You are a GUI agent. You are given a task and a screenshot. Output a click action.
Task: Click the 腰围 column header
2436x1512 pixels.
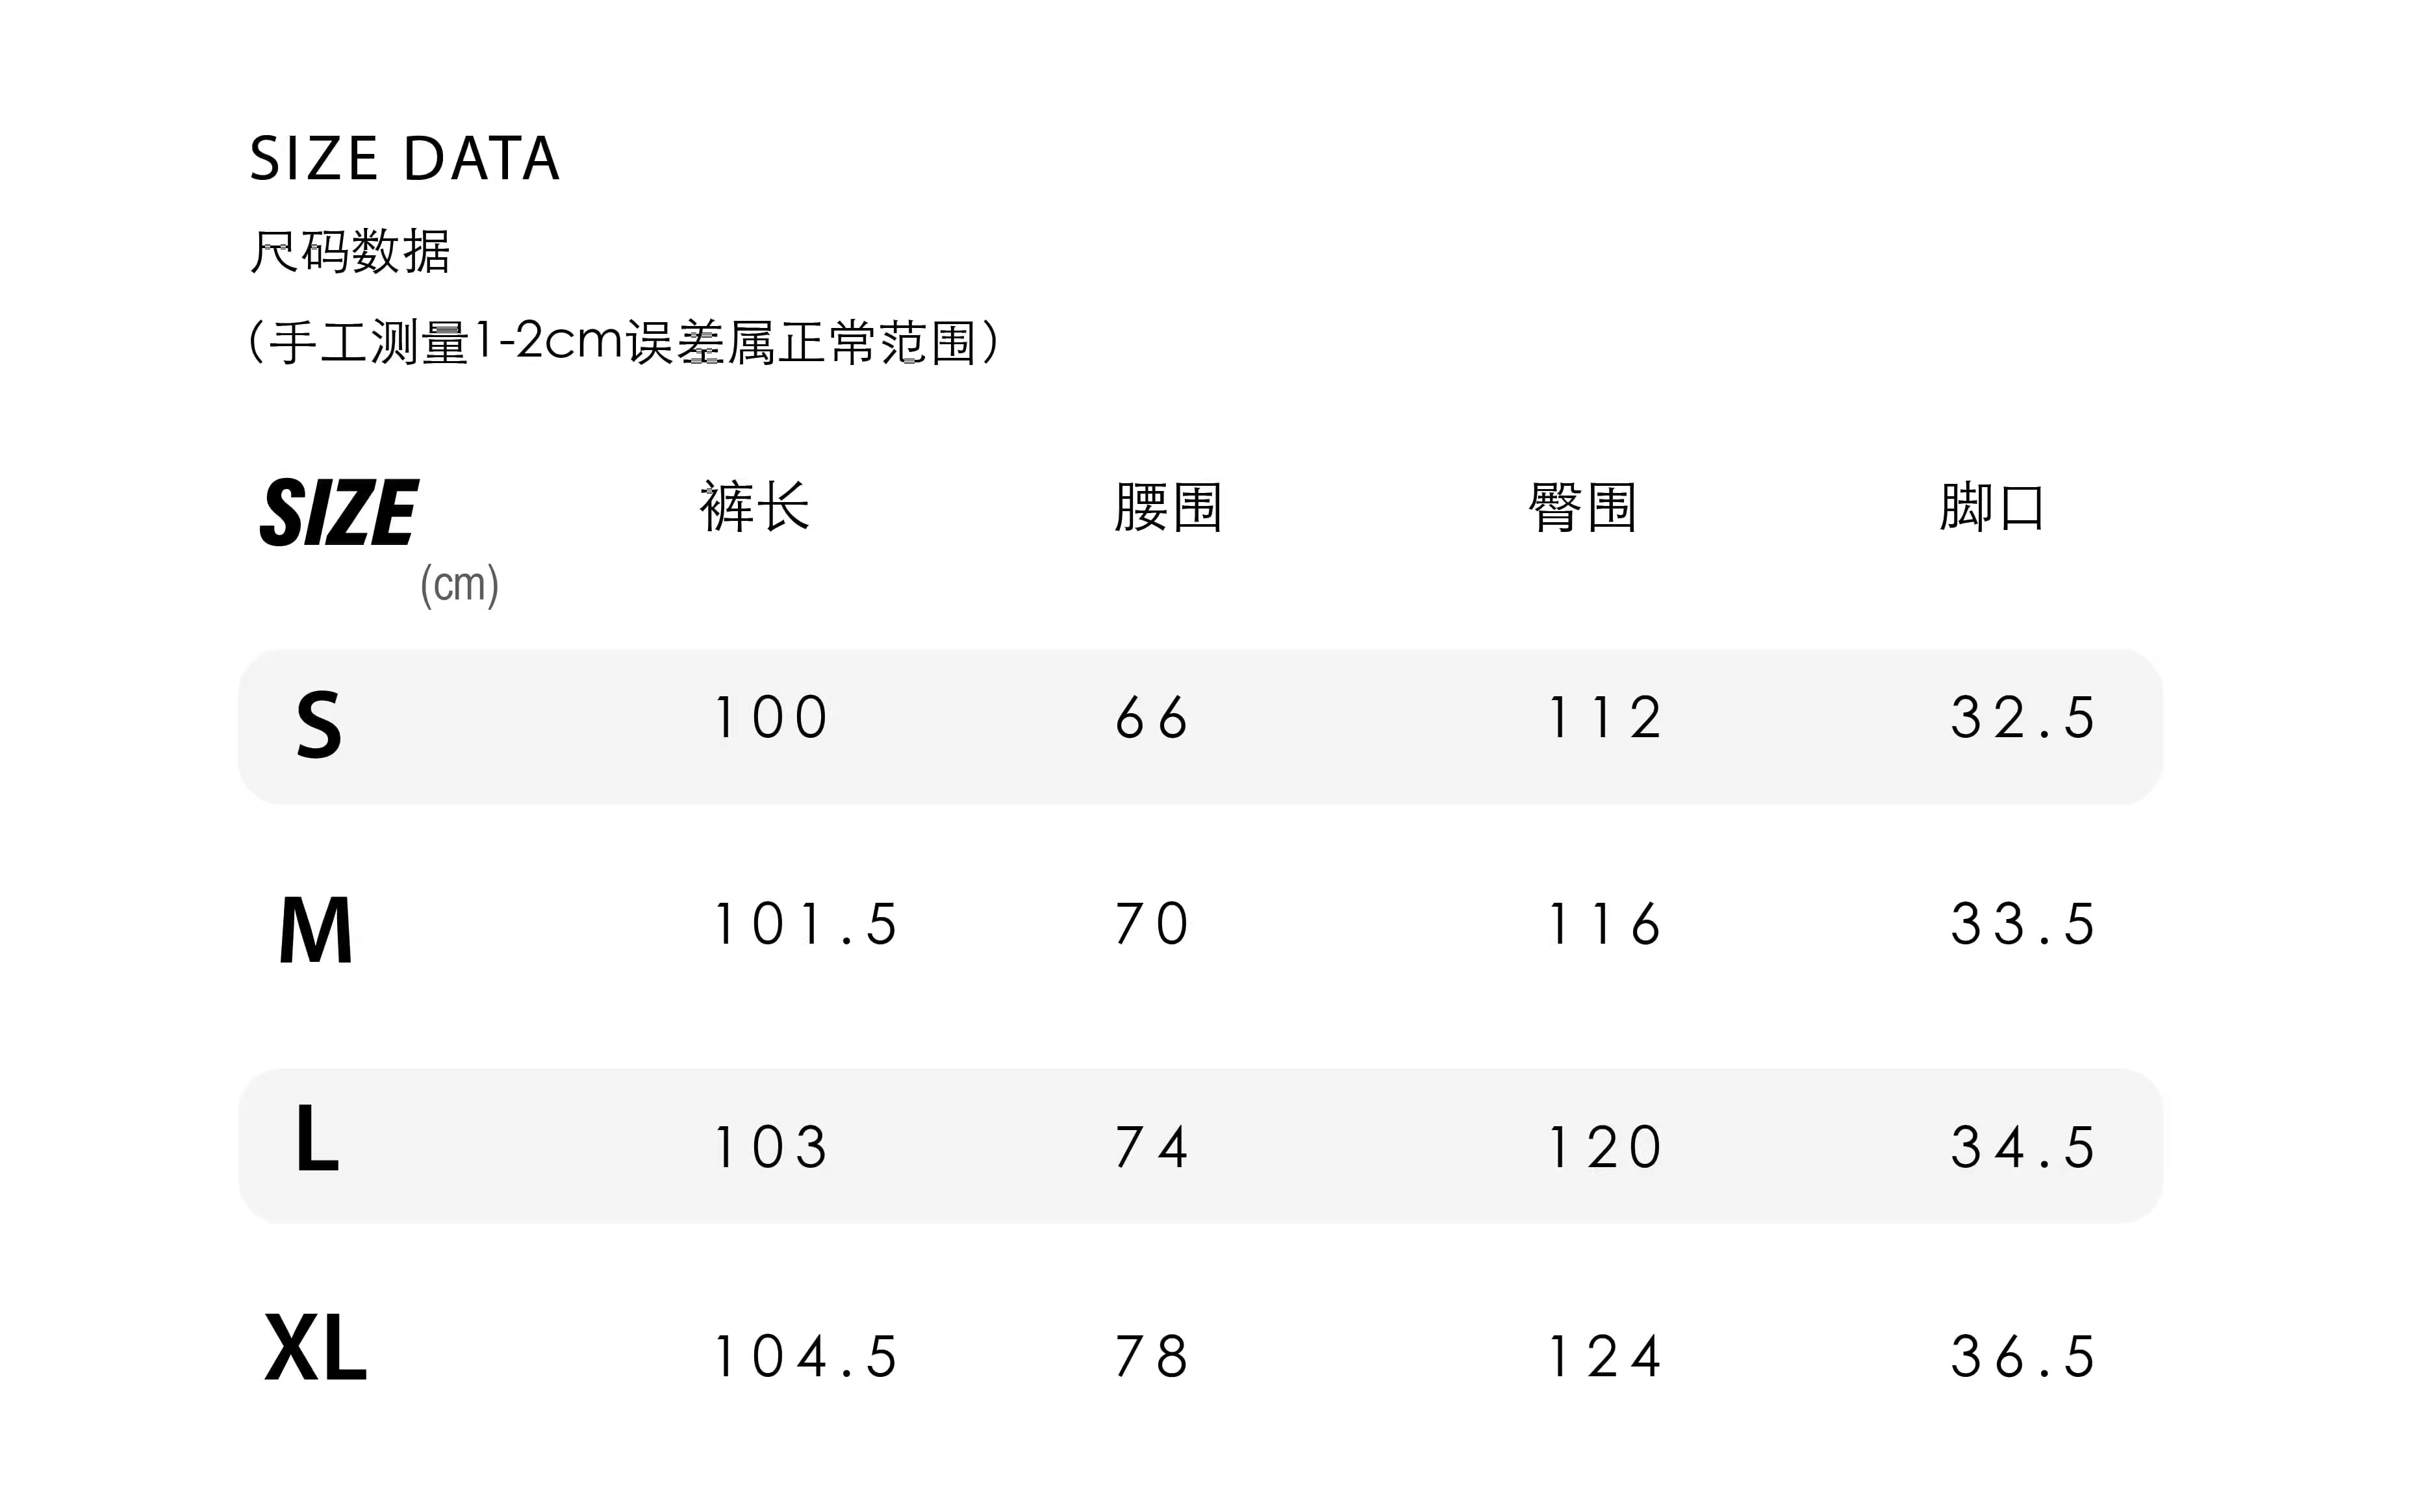[1168, 507]
